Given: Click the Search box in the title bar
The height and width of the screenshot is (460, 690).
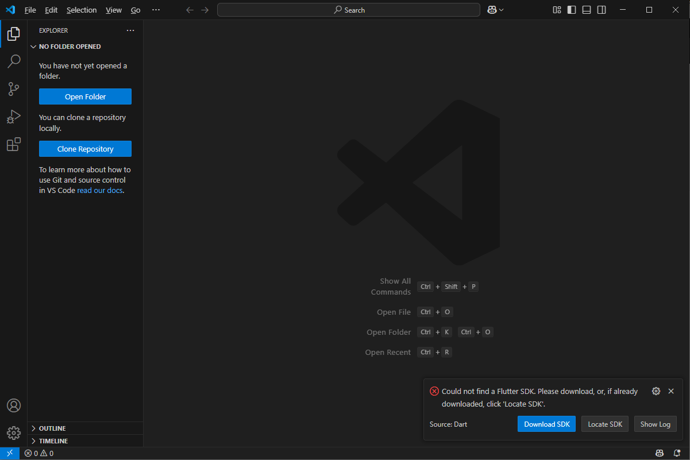Looking at the screenshot, I should pos(348,10).
